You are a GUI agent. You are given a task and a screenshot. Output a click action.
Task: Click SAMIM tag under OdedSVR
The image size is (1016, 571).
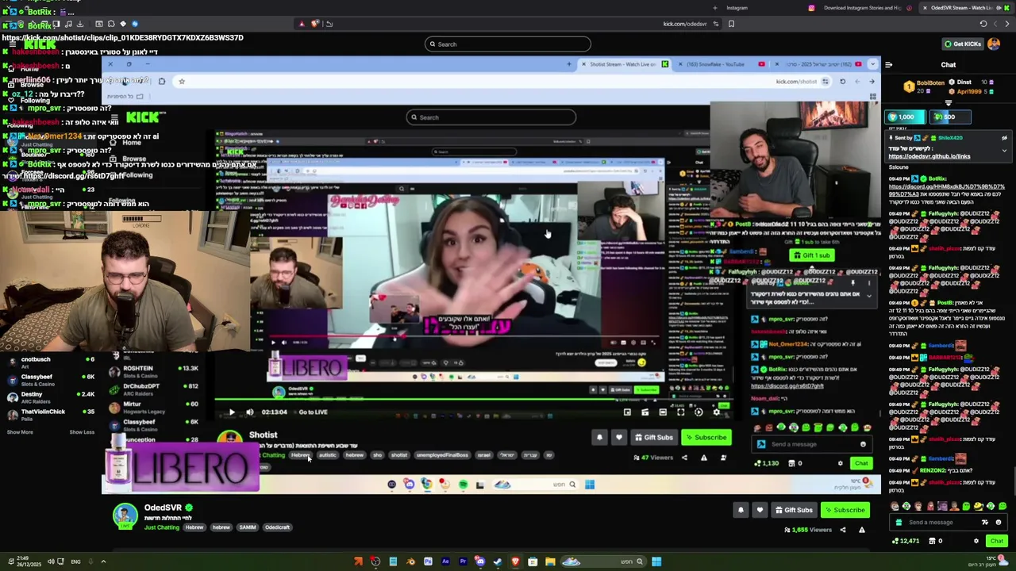tap(247, 527)
